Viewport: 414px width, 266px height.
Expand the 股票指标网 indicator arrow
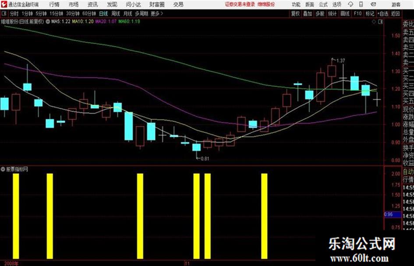[x=3, y=169]
